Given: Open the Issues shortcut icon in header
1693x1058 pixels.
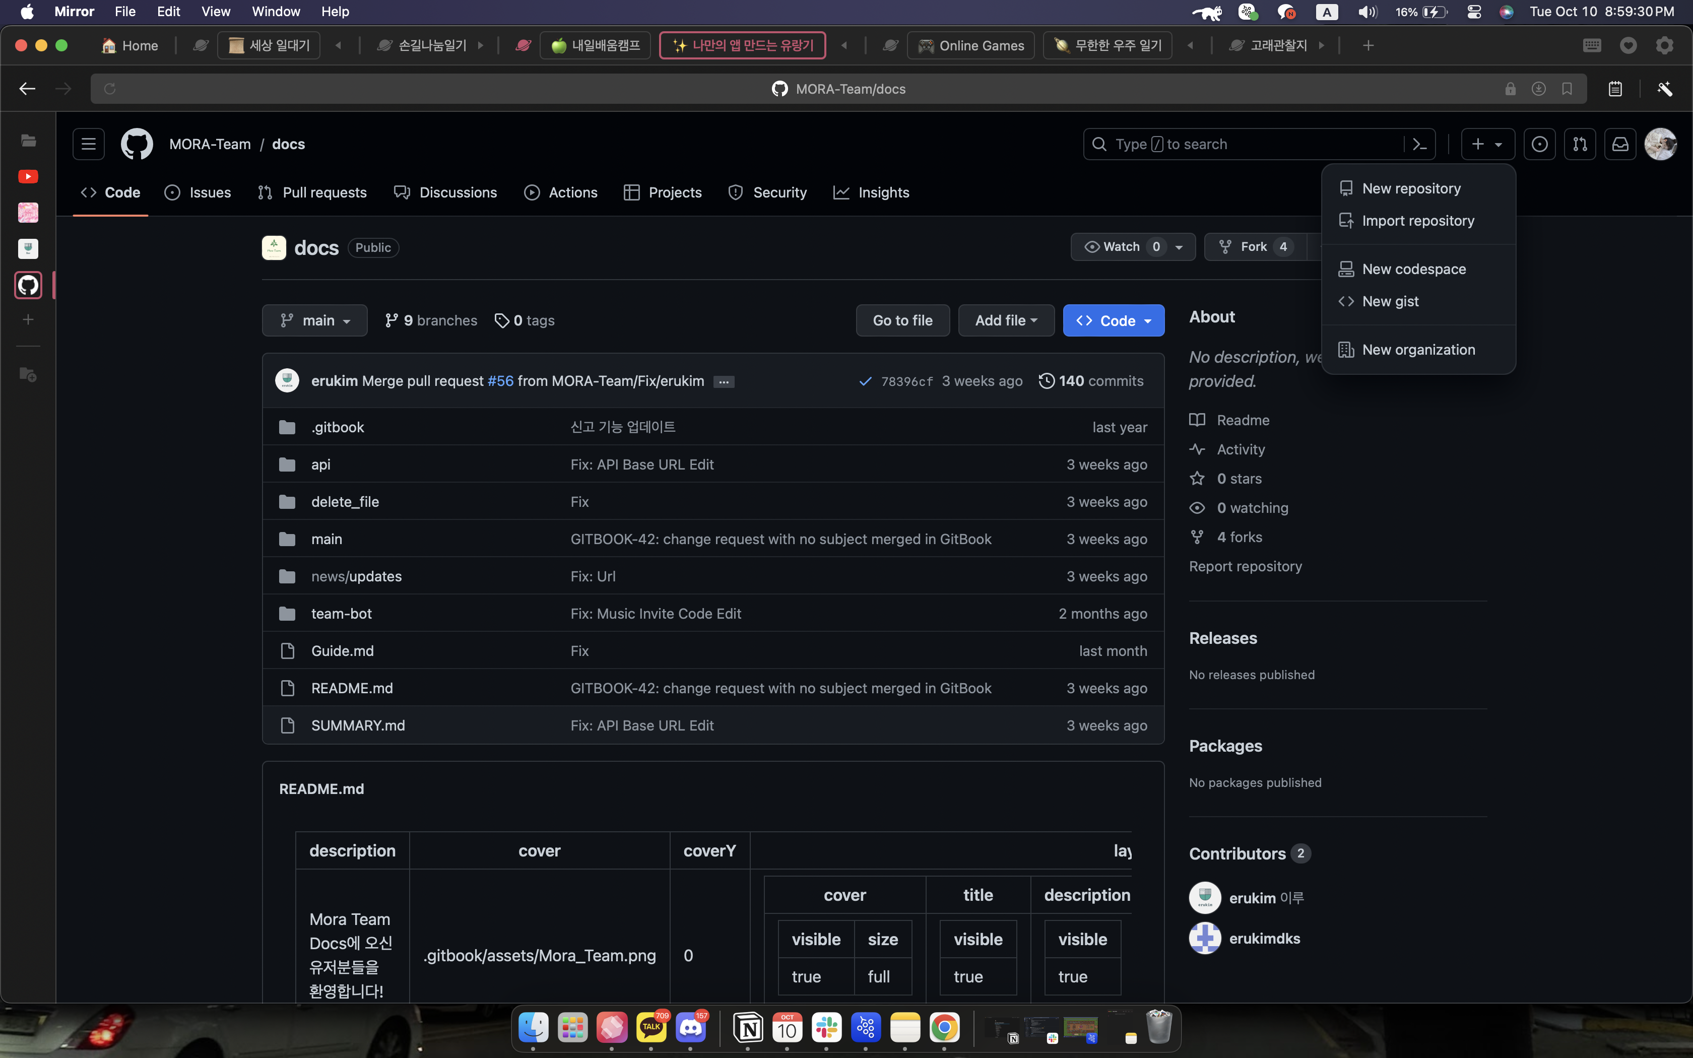Looking at the screenshot, I should [x=1540, y=144].
